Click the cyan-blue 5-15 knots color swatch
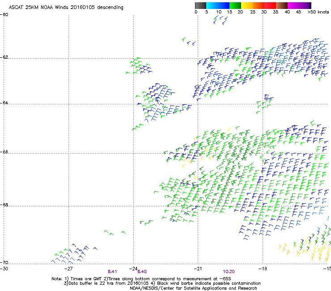Image resolution: width=331 pixels, height=291 pixels. (218, 5)
